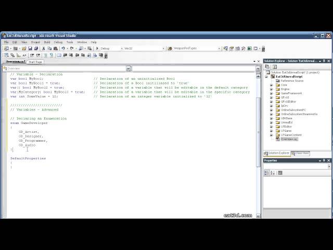Toggle auto-hide pin on Properties panel
Viewport: 333px width, 250px height.
tap(324, 160)
